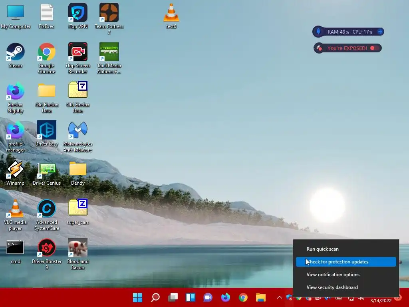Screen dimensions: 409x307
Task: Select the cmd desktop icon
Action: click(x=16, y=252)
